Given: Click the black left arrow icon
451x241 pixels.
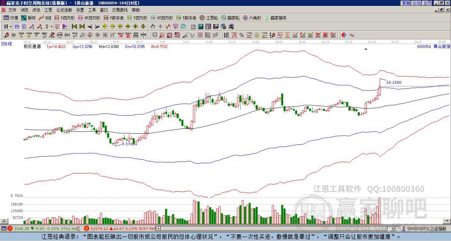Looking at the screenshot, I should (90, 27).
